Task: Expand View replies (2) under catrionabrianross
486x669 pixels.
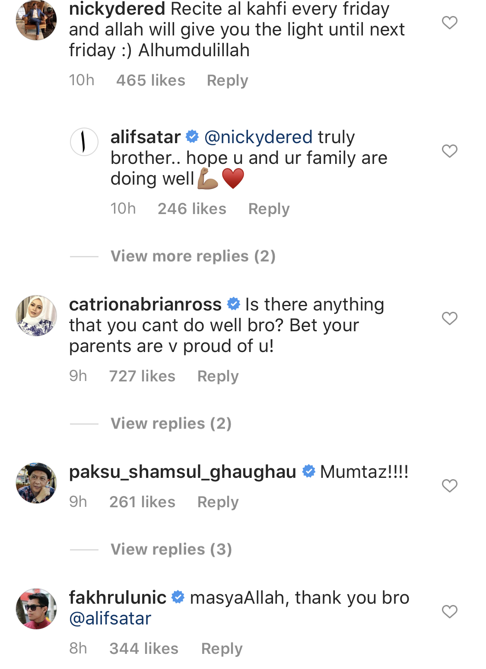Action: click(171, 423)
